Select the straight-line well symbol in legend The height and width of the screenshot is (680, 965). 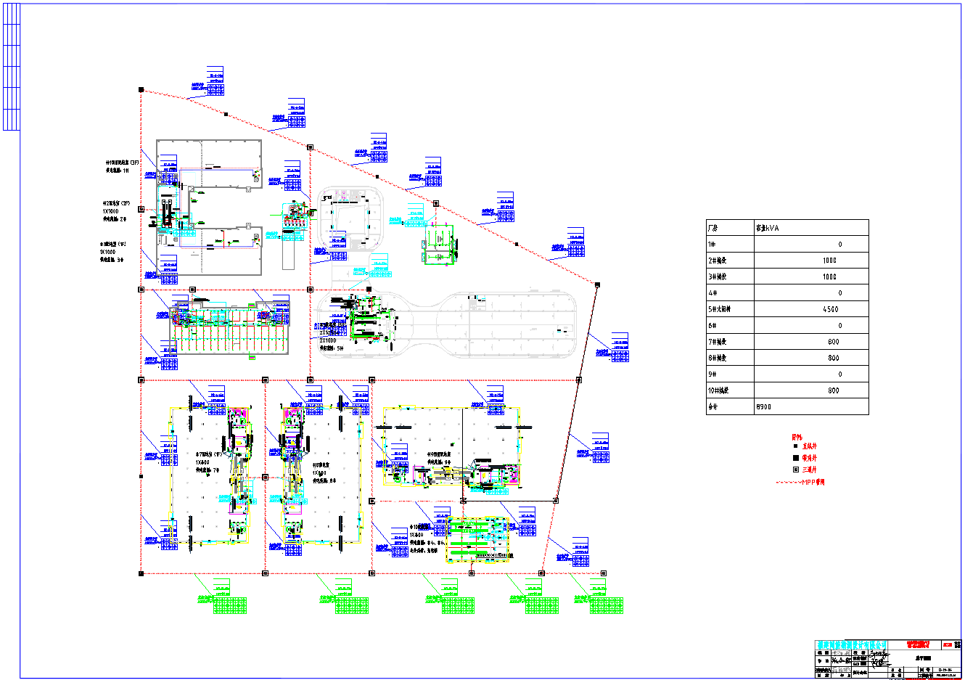pyautogui.click(x=796, y=447)
